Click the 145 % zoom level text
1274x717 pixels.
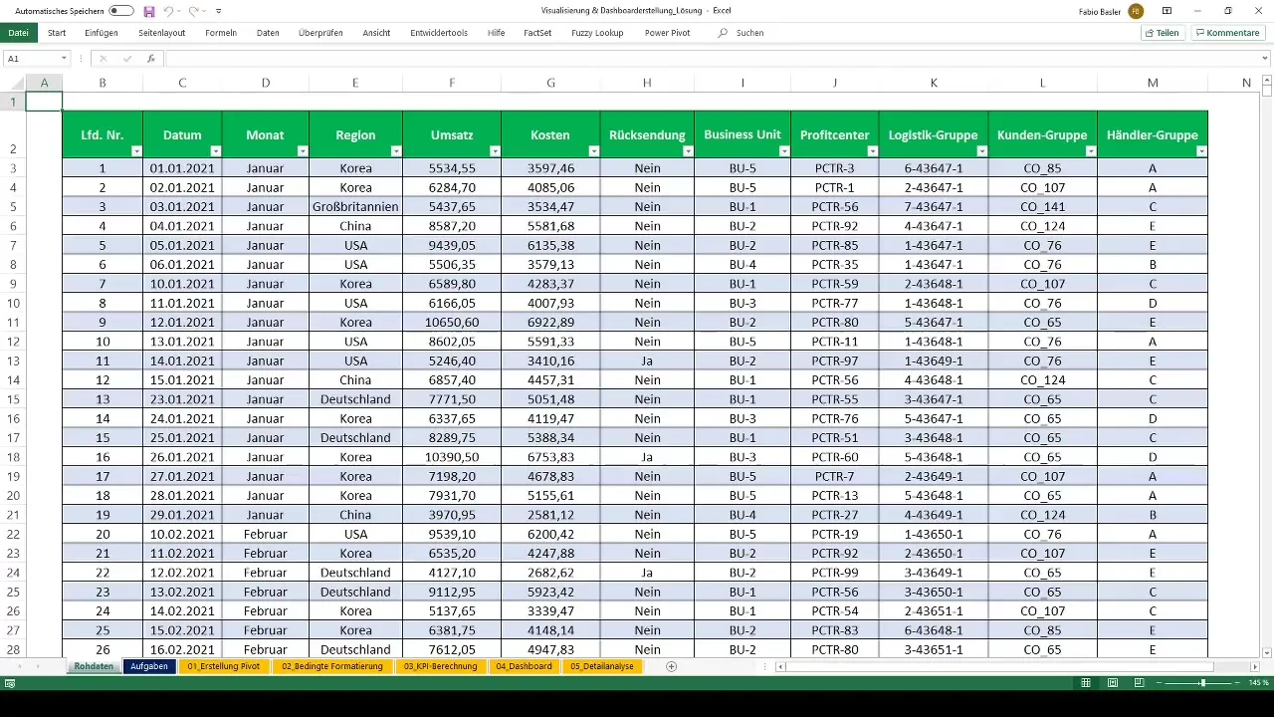[1259, 683]
